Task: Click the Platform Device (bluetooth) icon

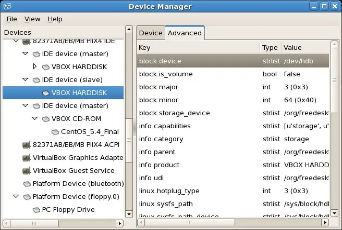Action: [x=27, y=184]
